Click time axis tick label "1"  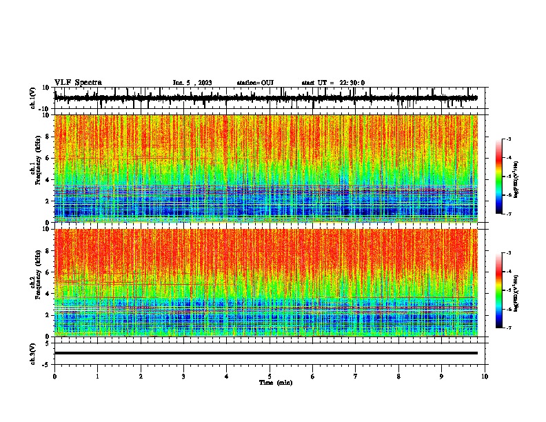click(x=97, y=376)
